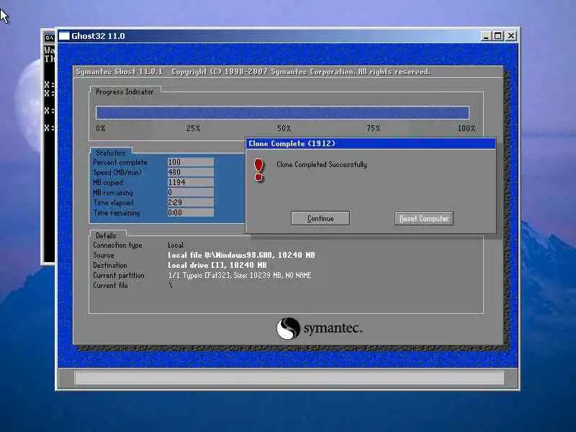The image size is (576, 432).
Task: Click the Clone Completed Successfully message
Action: [x=322, y=165]
